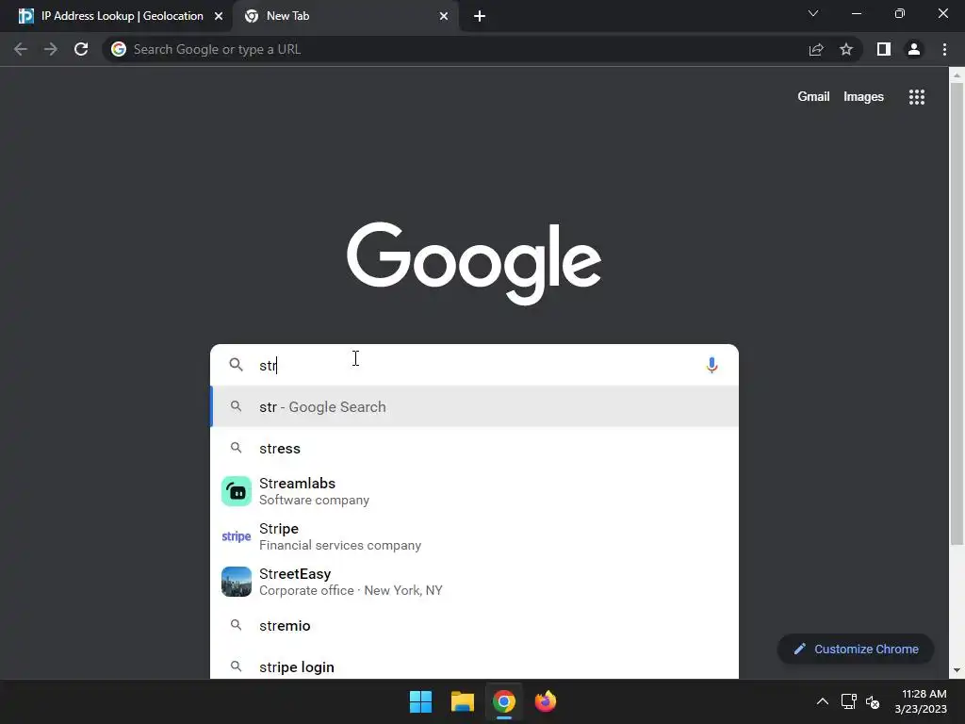965x724 pixels.
Task: Click the Chrome taskbar icon
Action: tap(503, 701)
